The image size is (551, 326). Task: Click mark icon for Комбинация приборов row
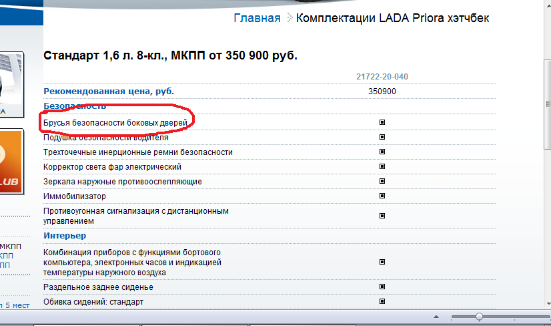tap(382, 262)
